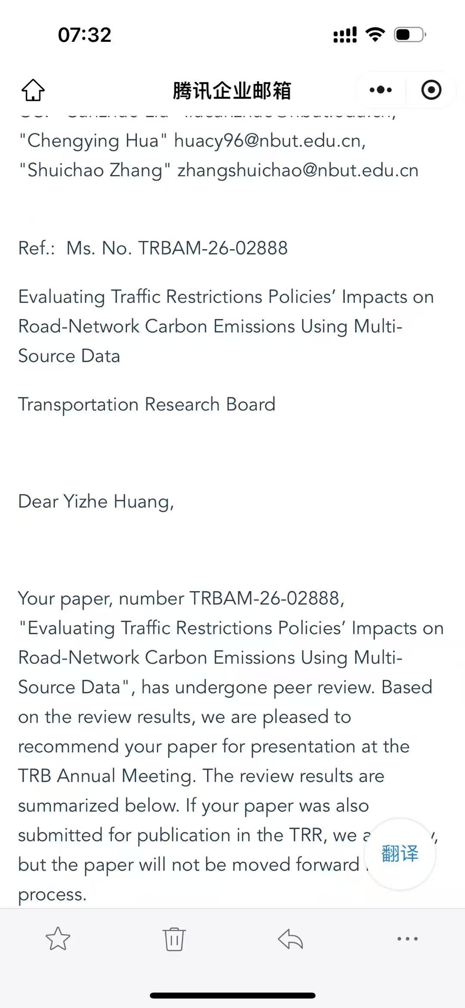Open more actions in bottom toolbar
Image resolution: width=465 pixels, height=1008 pixels.
(x=407, y=939)
